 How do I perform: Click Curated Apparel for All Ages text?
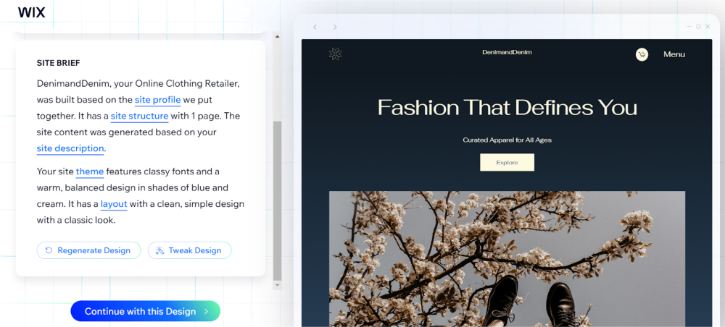click(x=507, y=140)
